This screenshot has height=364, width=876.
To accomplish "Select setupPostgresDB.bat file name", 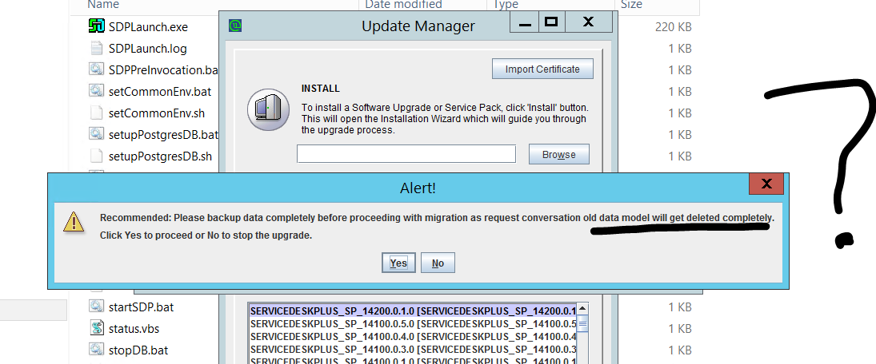I will 163,135.
